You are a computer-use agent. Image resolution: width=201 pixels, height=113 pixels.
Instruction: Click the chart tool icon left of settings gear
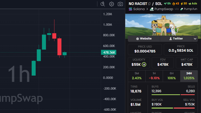(103, 4)
